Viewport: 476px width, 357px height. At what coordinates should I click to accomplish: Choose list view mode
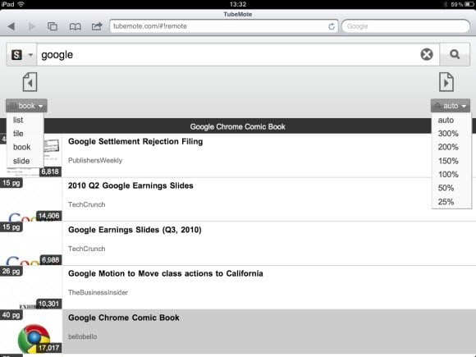[x=18, y=120]
